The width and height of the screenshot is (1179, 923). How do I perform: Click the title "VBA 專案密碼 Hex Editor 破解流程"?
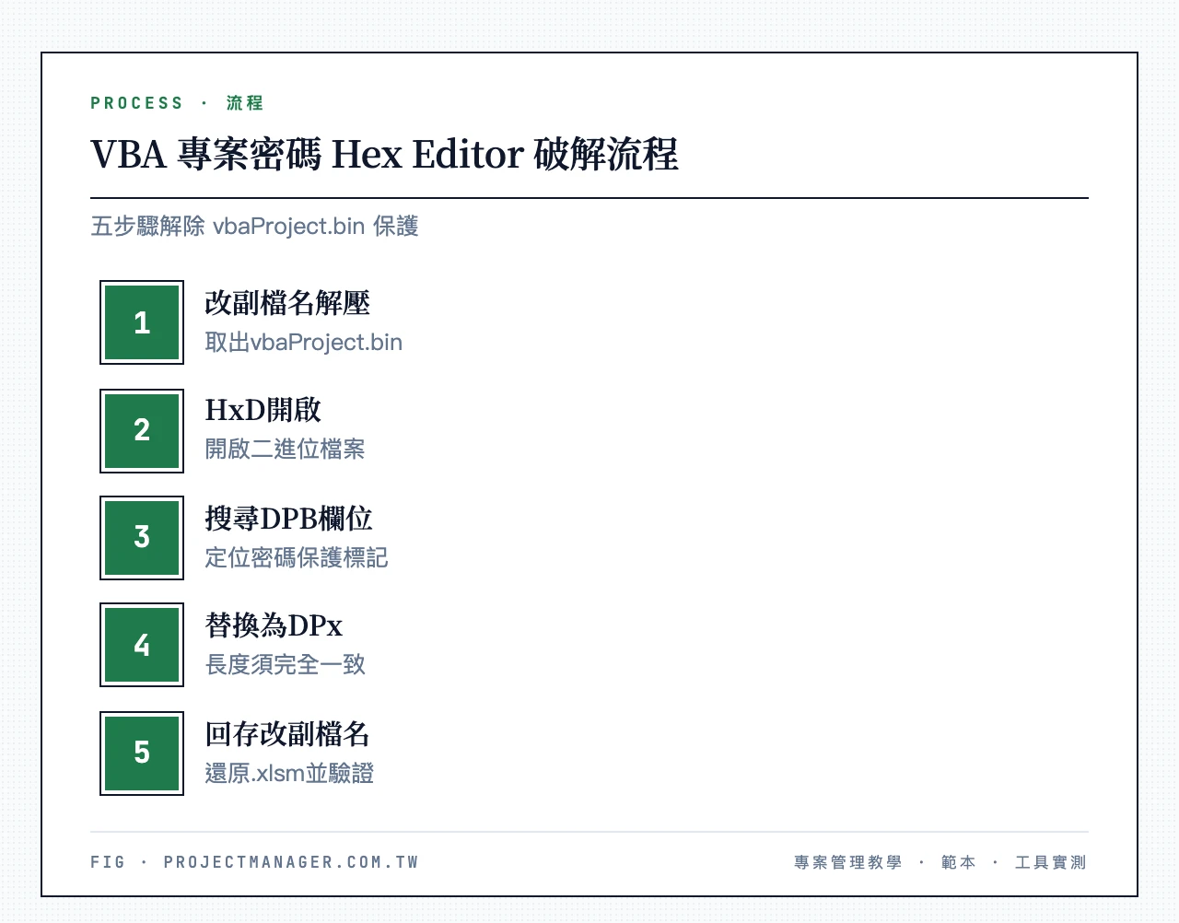pos(384,155)
